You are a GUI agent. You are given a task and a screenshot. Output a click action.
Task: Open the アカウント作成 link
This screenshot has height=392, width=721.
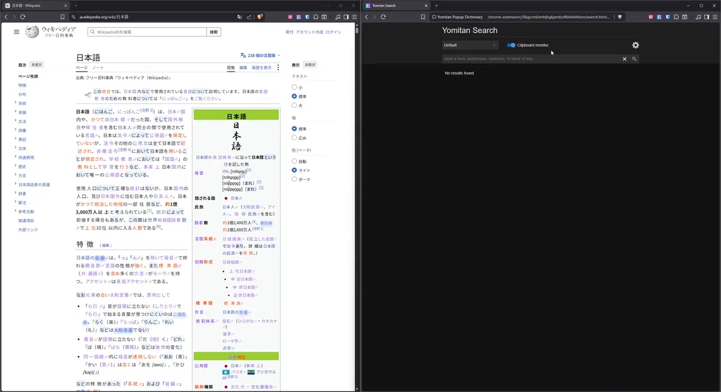pyautogui.click(x=309, y=32)
